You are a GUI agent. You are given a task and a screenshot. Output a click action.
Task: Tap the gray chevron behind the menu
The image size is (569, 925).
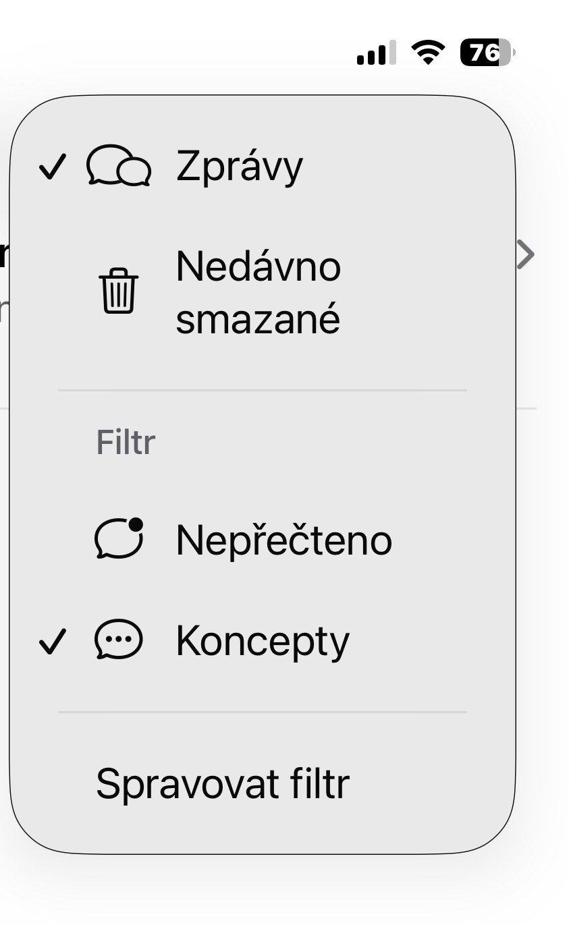(x=525, y=254)
